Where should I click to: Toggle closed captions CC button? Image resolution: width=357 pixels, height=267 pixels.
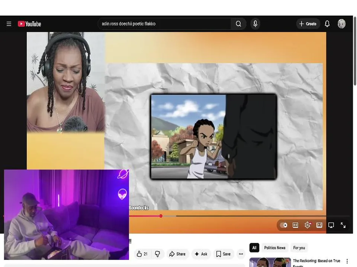[x=295, y=225]
